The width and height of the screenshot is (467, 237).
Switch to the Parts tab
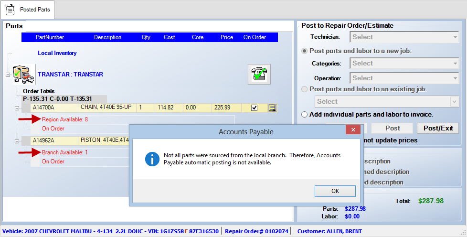14,26
